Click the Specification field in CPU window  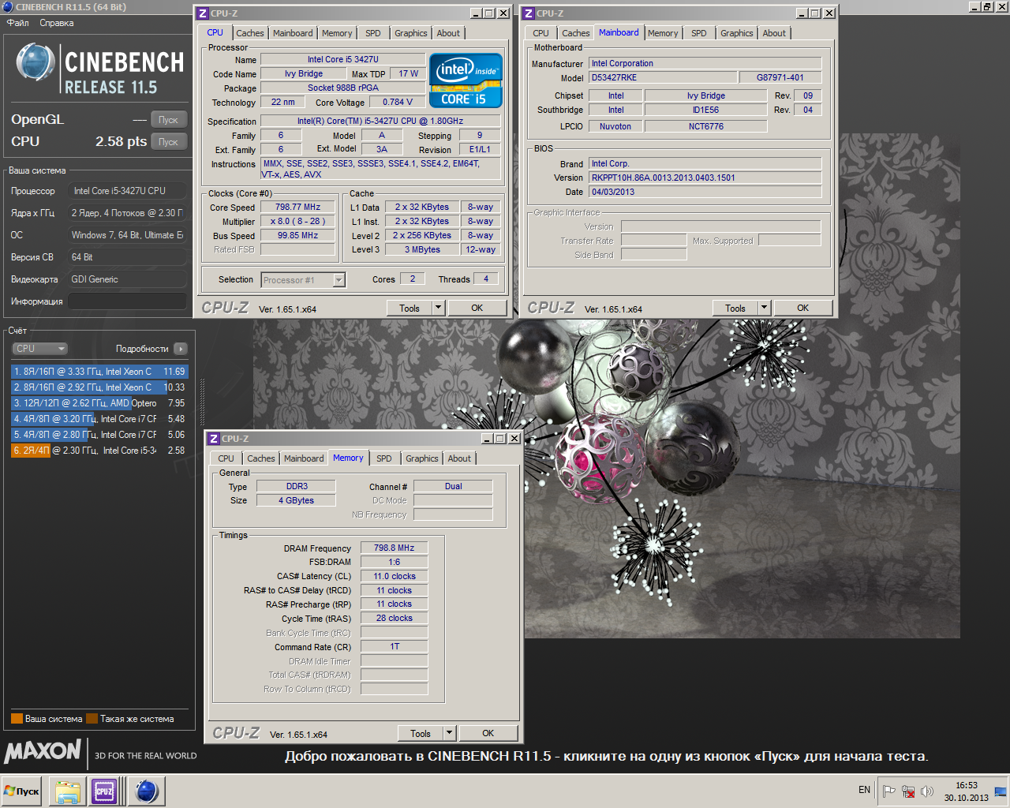380,122
